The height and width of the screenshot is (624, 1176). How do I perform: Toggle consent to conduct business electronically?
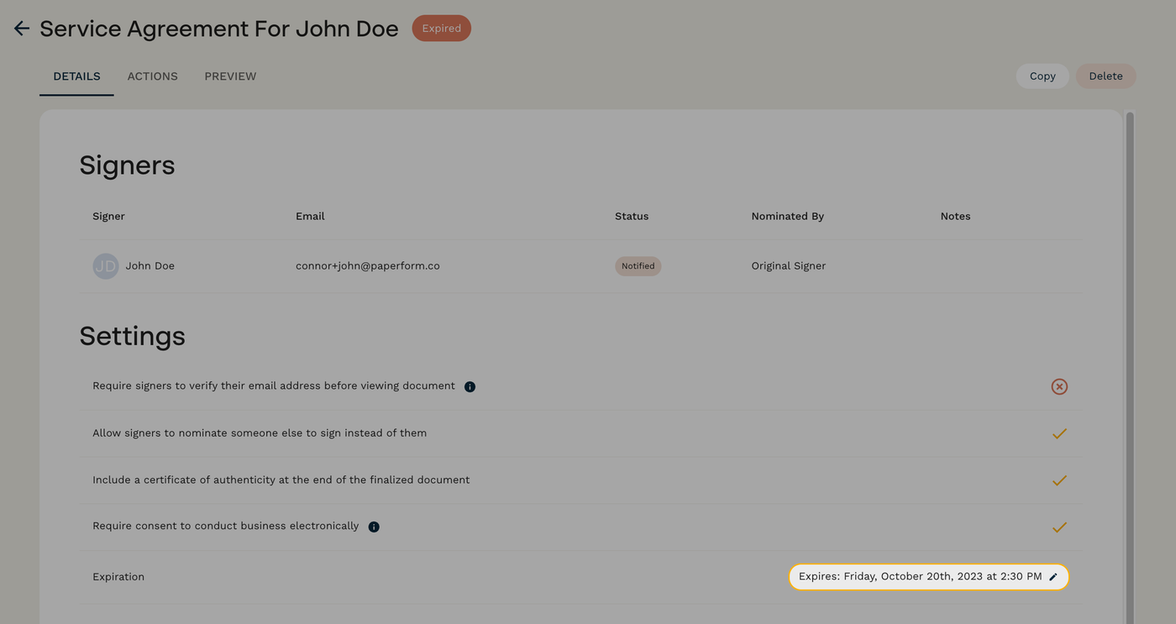1058,527
